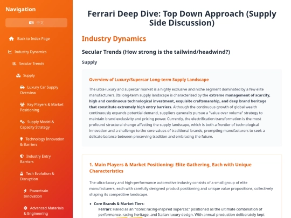Viewport: 291px width, 218px height.
Task: Click the people icon beside Key Players
Action: [22, 104]
